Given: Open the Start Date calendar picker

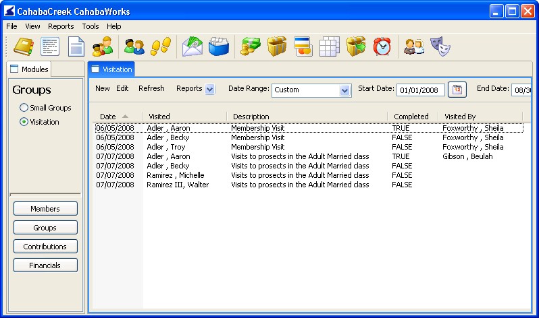Looking at the screenshot, I should pos(457,89).
